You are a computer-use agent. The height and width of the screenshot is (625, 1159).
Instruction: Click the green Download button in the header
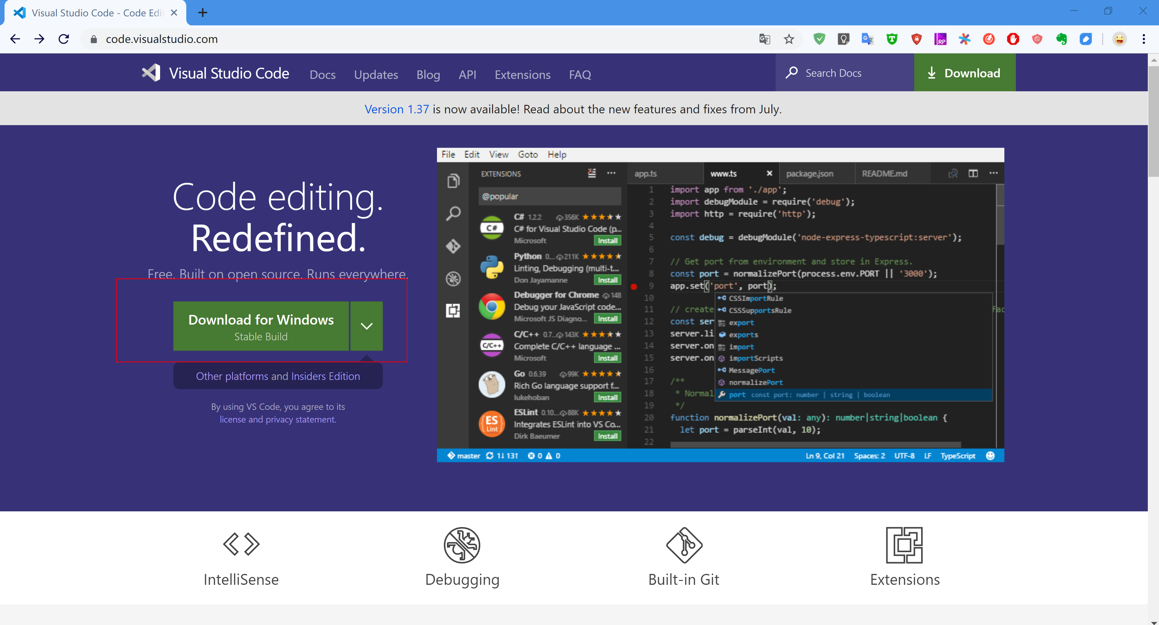(965, 73)
